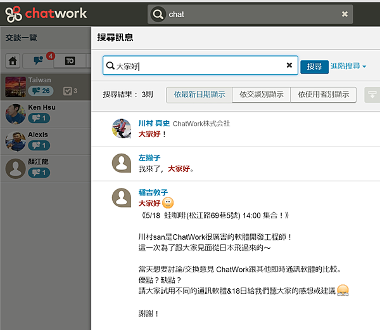The height and width of the screenshot is (330, 380).
Task: Click the 搜尋結果： 3則 count text
Action: tap(128, 95)
